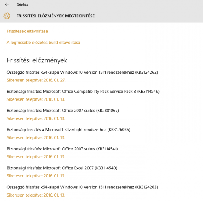
Task: Open the 2016. 01. 27. install status link
Action: 36,80
